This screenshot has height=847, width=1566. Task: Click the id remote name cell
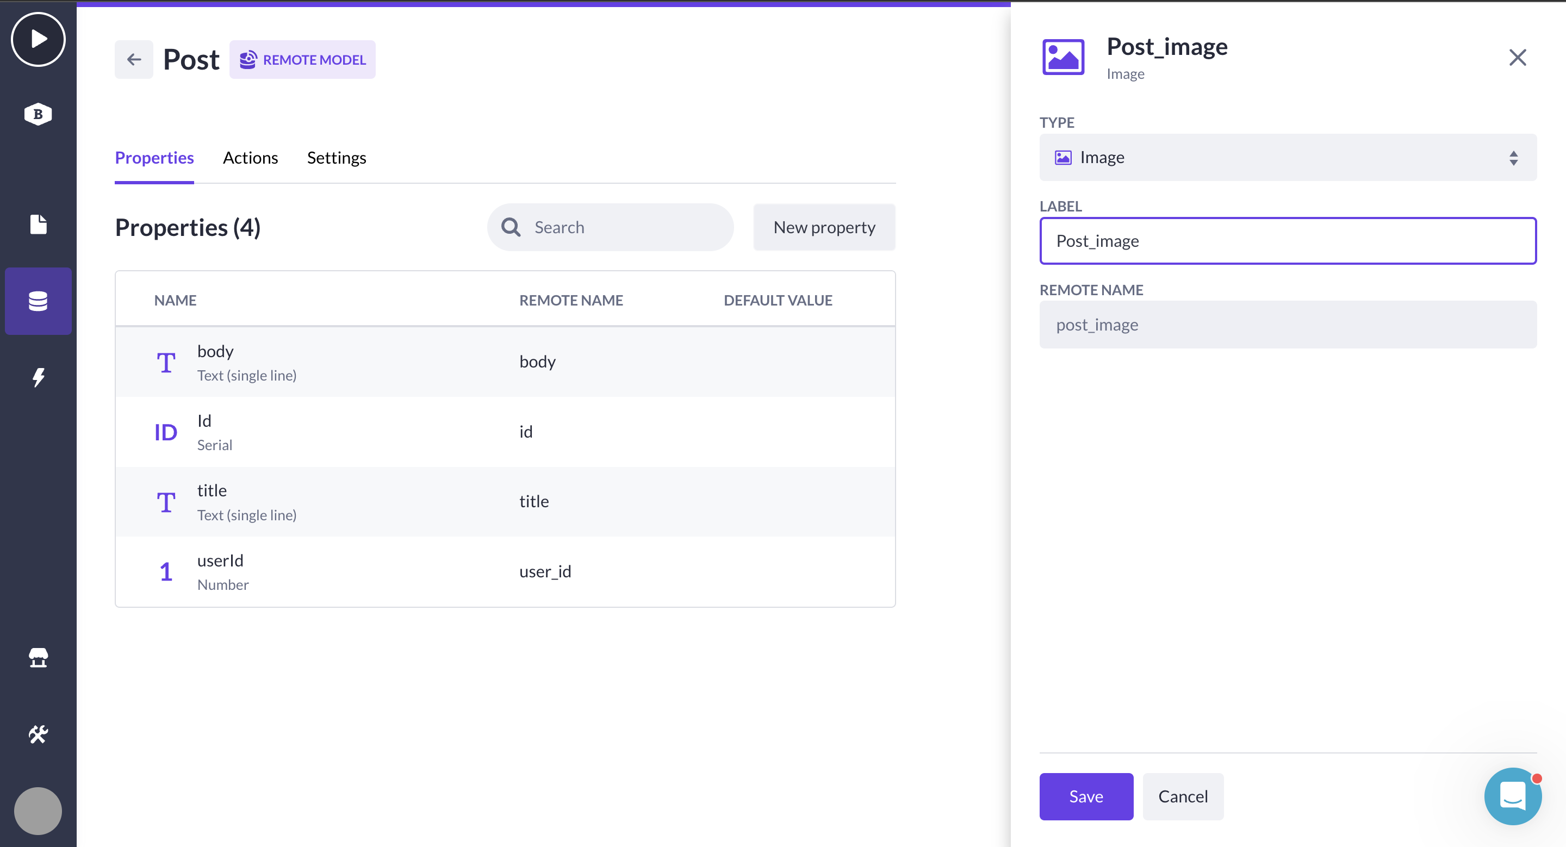pyautogui.click(x=526, y=432)
